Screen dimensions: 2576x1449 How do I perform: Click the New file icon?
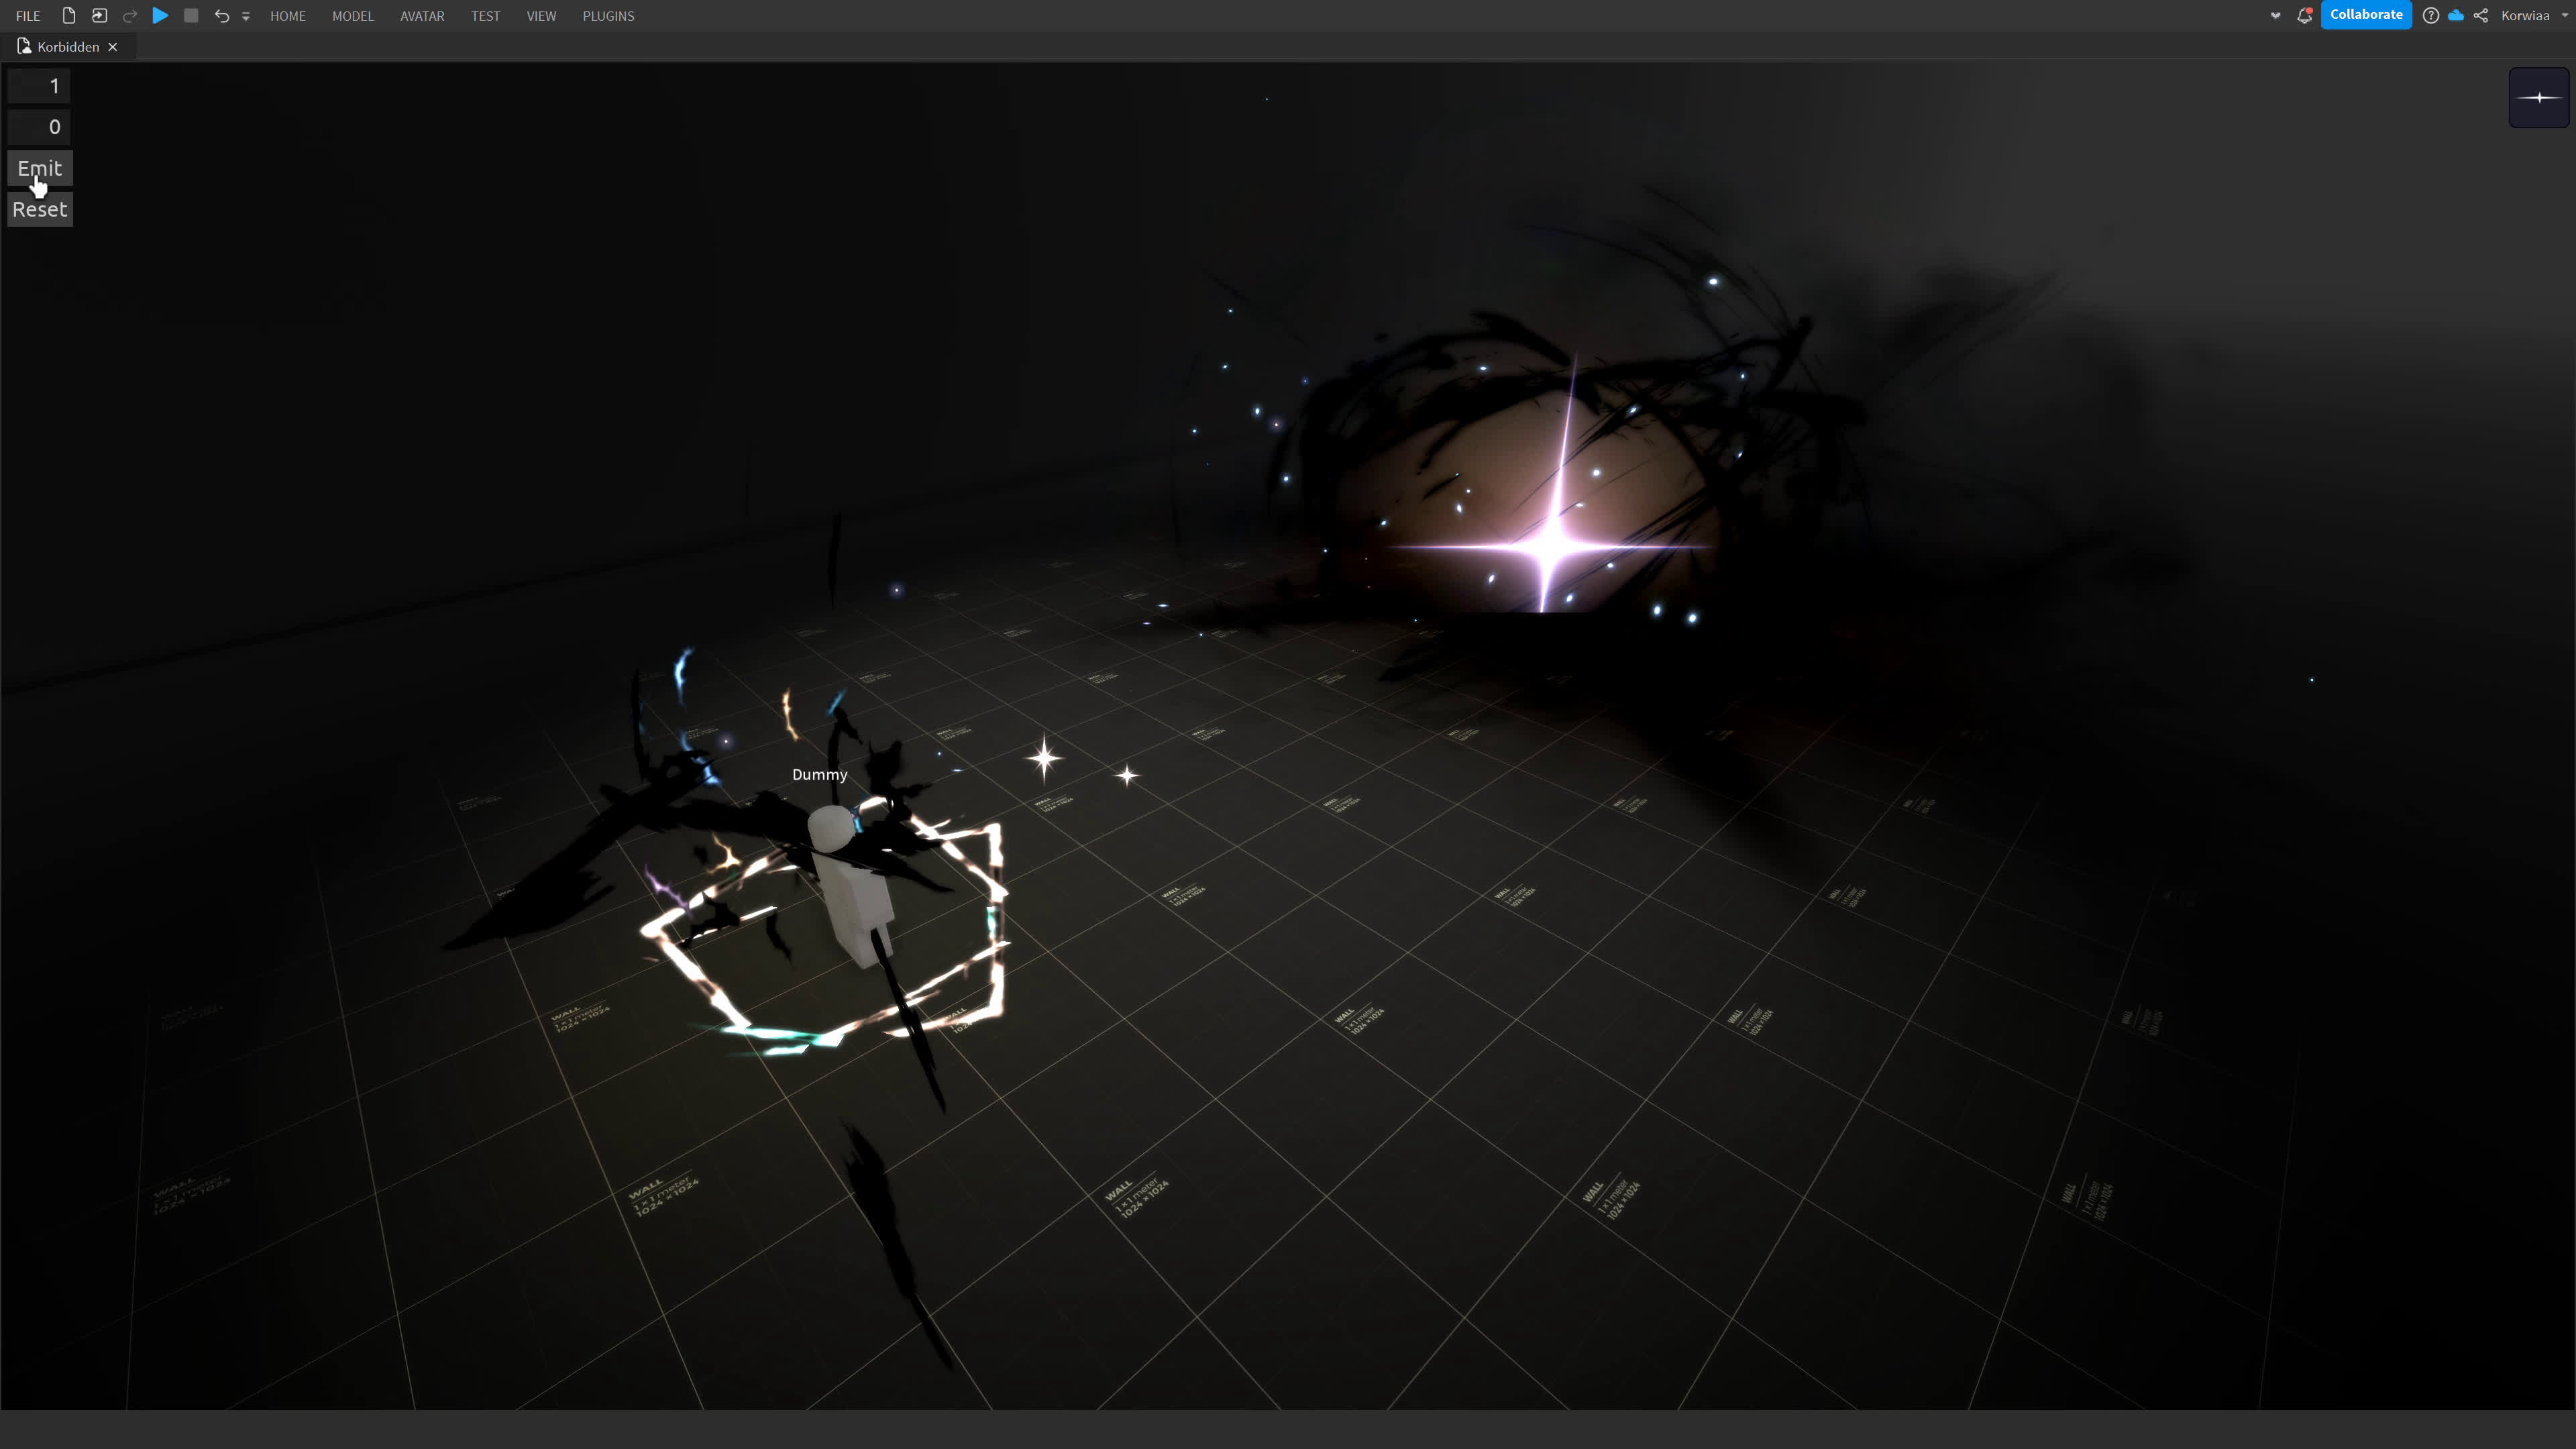point(68,15)
